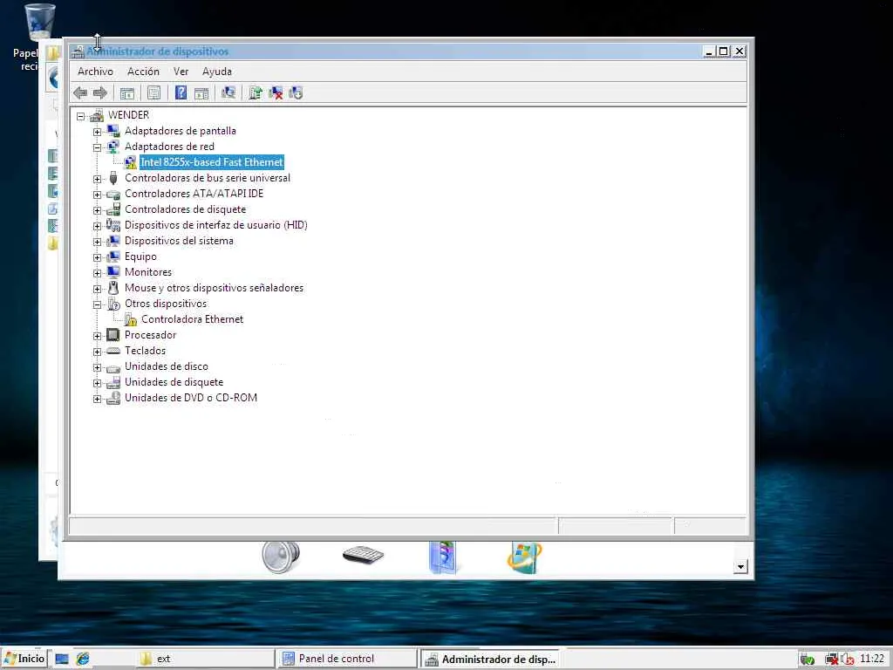Screen dimensions: 893x670
Task: Click the Internet Explorer quick launch icon
Action: tap(83, 659)
